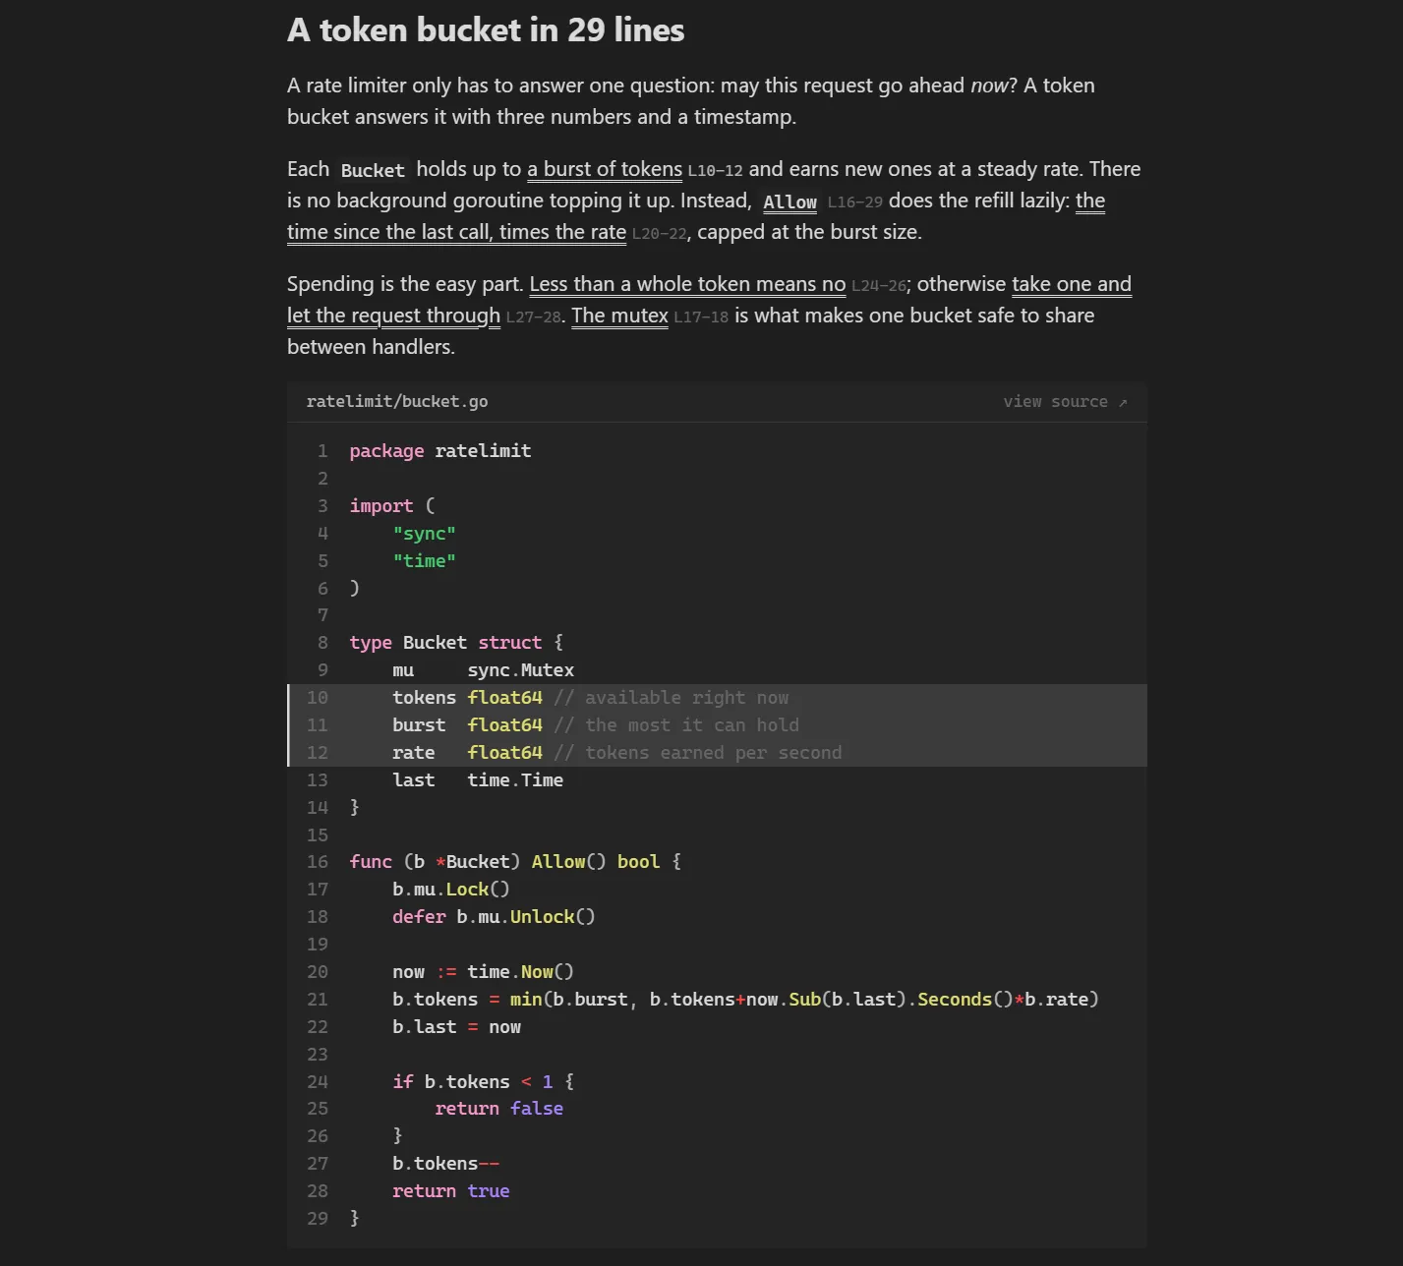Click the 'now := time.Now()' code line
1403x1266 pixels.
click(484, 972)
